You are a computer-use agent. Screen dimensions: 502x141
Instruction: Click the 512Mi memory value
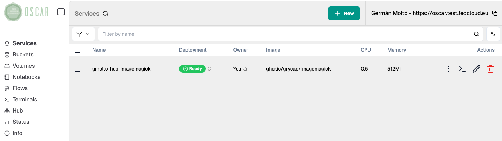click(x=394, y=69)
